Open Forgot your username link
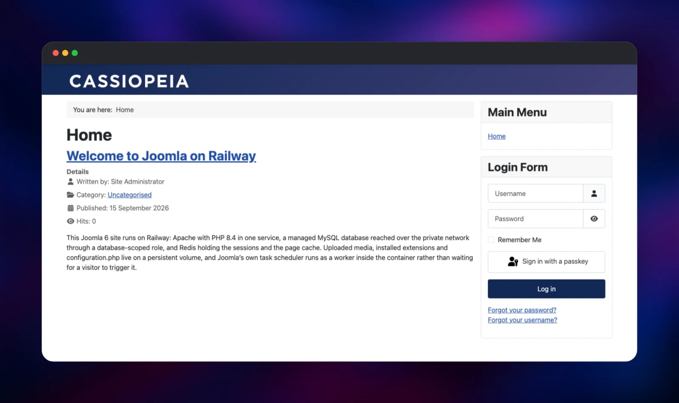Image resolution: width=679 pixels, height=403 pixels. coord(522,320)
